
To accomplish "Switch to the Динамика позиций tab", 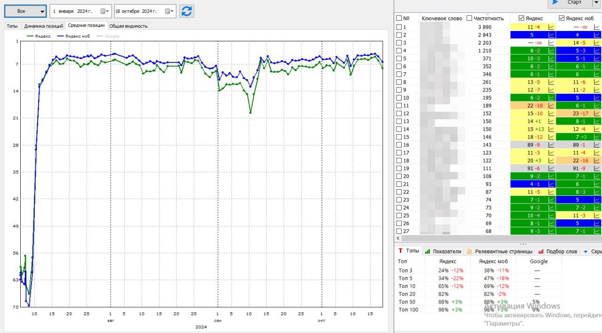I will coord(43,26).
